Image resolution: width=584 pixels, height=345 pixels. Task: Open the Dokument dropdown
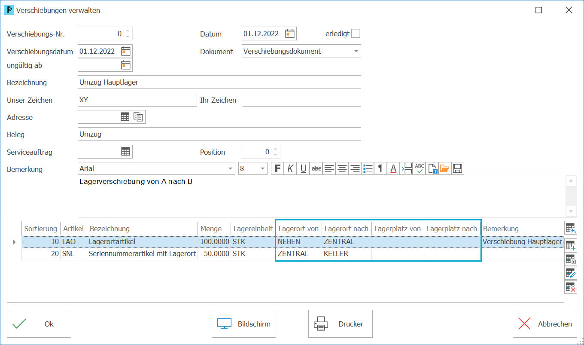(x=356, y=51)
